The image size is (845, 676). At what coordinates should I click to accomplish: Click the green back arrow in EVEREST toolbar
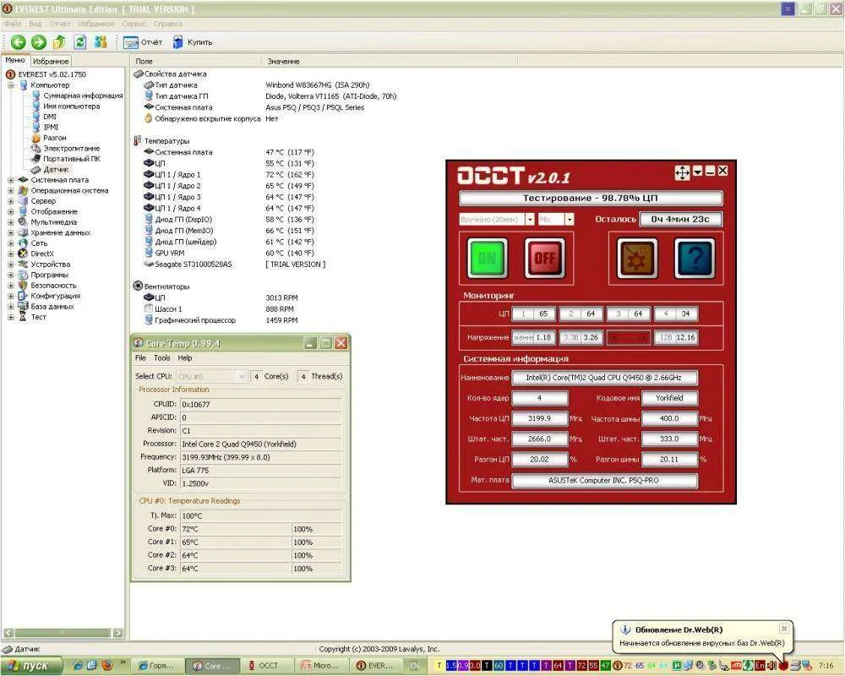click(18, 42)
